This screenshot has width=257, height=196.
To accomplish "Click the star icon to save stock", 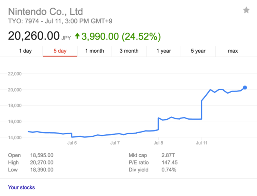I will coord(246,10).
